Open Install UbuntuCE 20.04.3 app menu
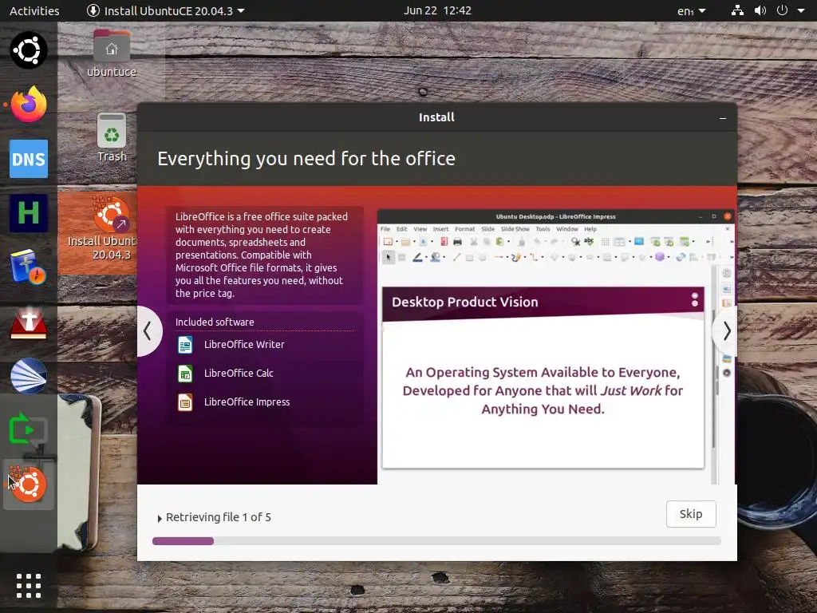This screenshot has width=817, height=613. coord(166,10)
